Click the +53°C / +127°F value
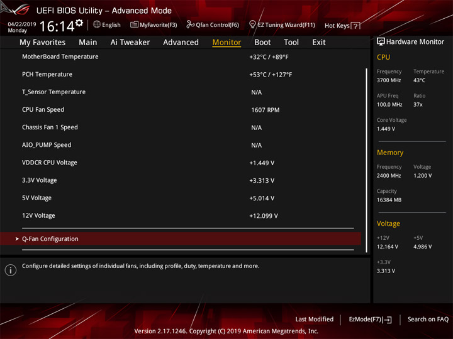Viewport: 453px width, 339px height. [x=271, y=75]
